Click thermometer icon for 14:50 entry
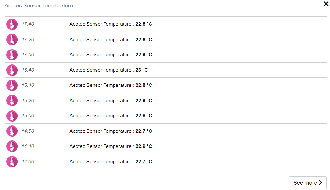Screen dimensions: 330x190 coord(12,131)
